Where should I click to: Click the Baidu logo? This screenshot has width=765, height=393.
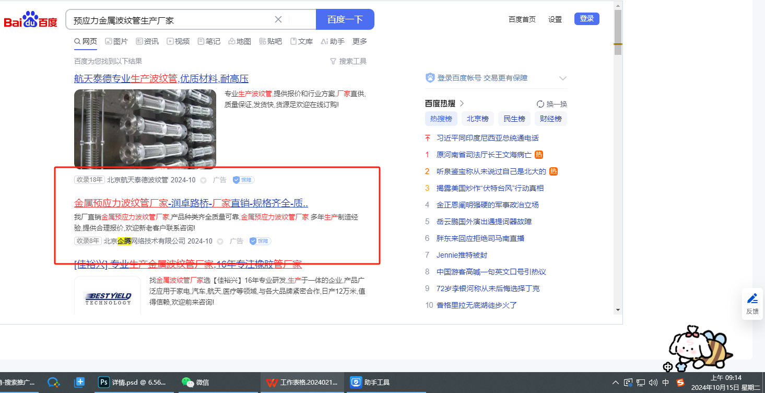pyautogui.click(x=30, y=20)
